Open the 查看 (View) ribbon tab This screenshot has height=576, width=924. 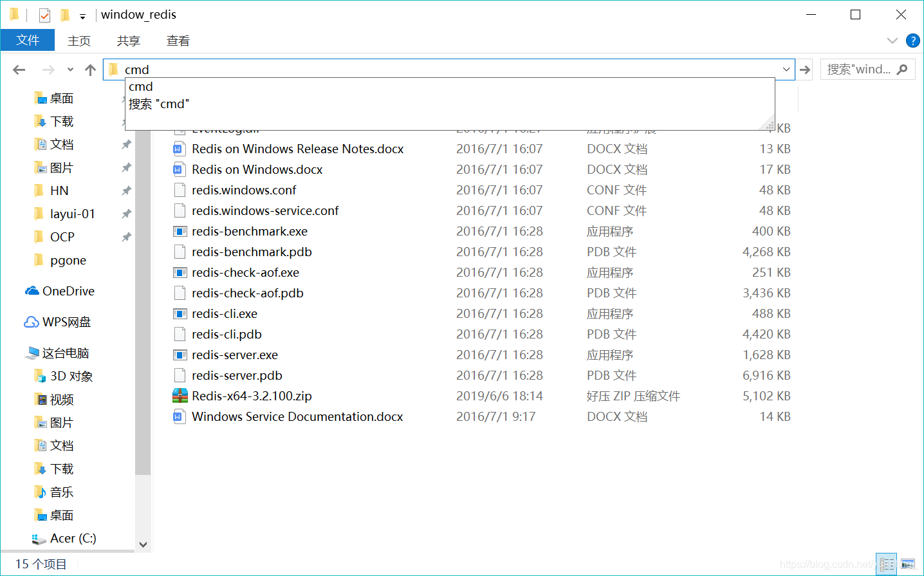pyautogui.click(x=178, y=41)
